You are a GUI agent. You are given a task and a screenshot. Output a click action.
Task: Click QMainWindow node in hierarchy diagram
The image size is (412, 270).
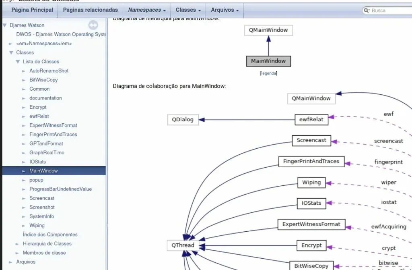tap(268, 30)
